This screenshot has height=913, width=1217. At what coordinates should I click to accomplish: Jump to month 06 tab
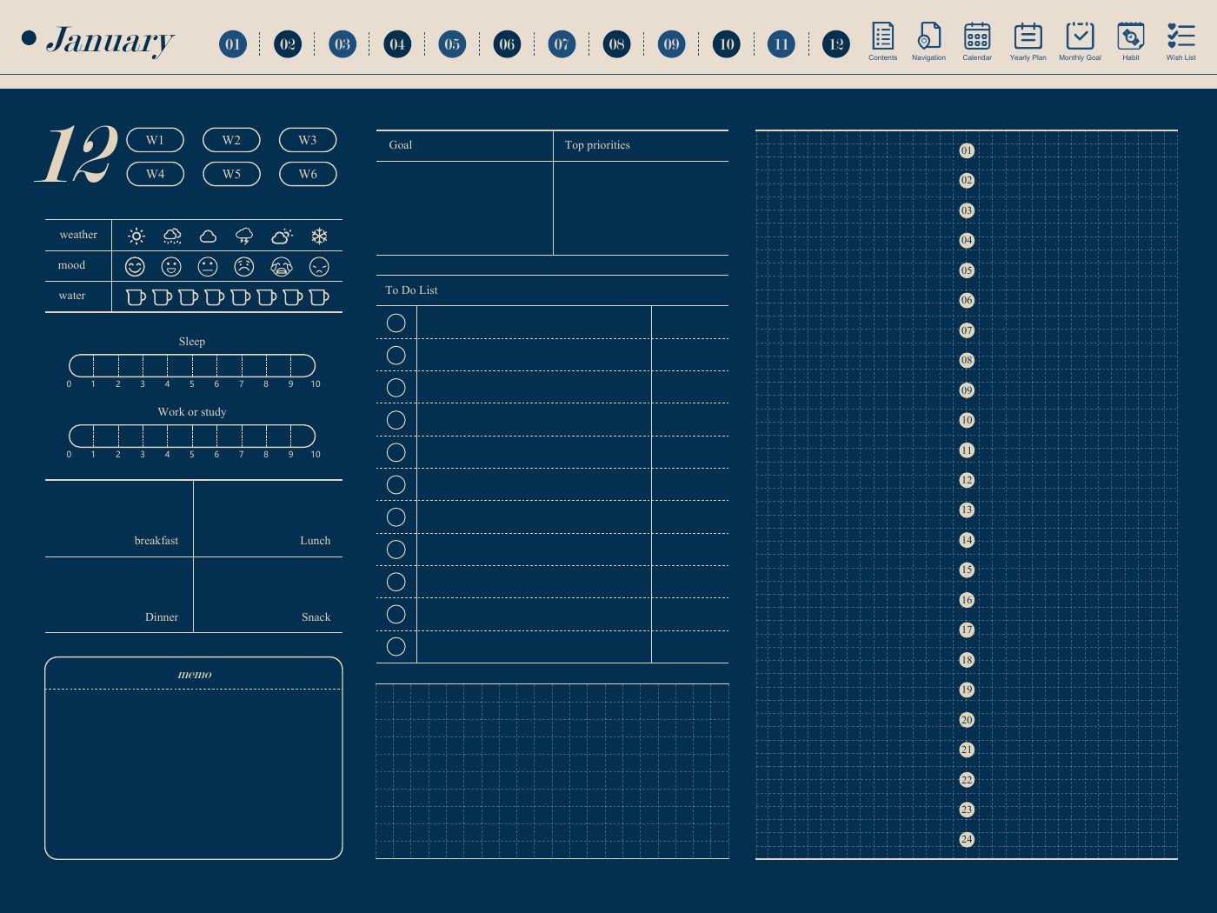pyautogui.click(x=507, y=43)
